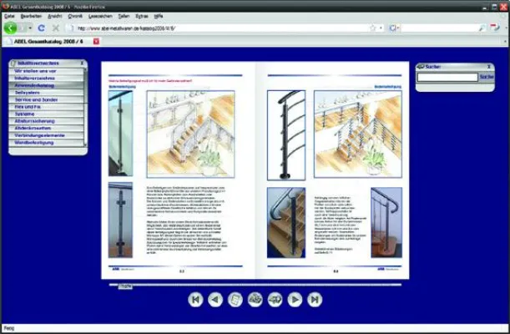Close the ABEL Gesamtkatalog tab
The image size is (510, 334).
click(x=96, y=41)
